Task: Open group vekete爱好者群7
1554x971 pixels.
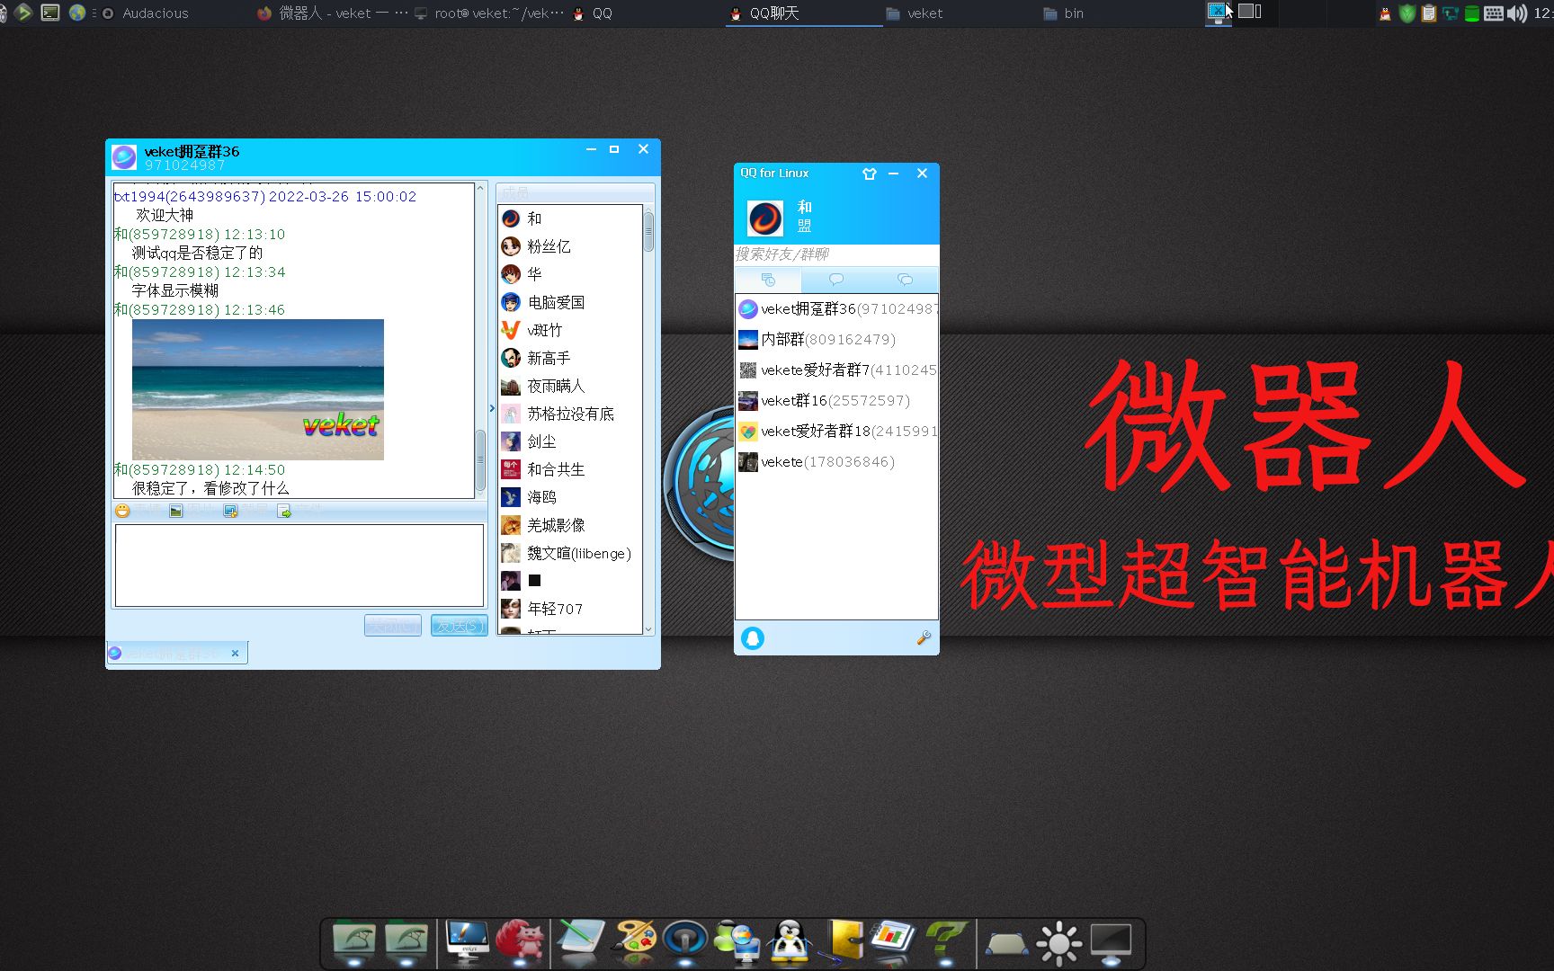Action: (x=837, y=370)
